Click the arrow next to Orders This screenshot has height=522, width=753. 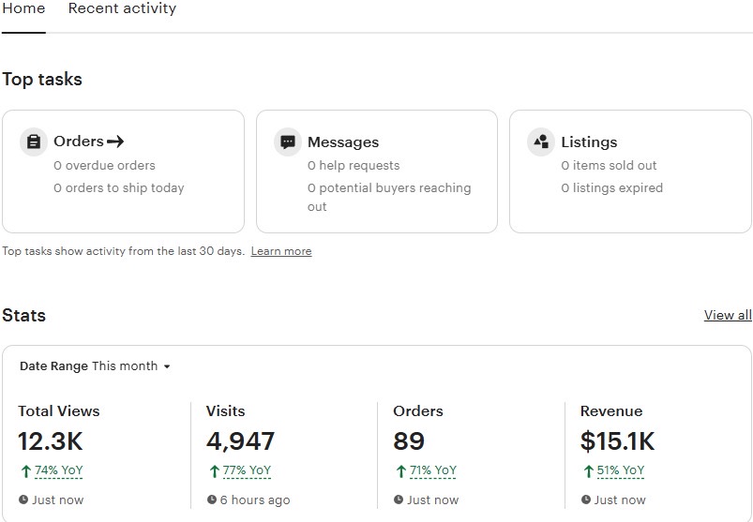(x=115, y=142)
